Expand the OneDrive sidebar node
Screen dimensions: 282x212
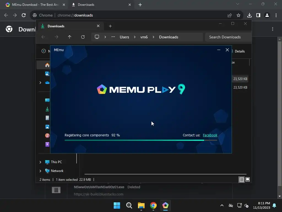[x=40, y=83]
